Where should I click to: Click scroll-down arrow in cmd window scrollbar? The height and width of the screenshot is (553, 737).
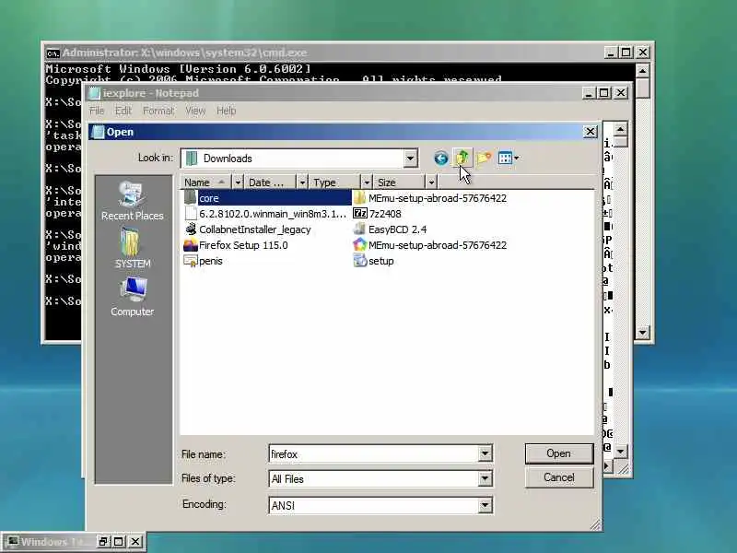click(x=642, y=333)
